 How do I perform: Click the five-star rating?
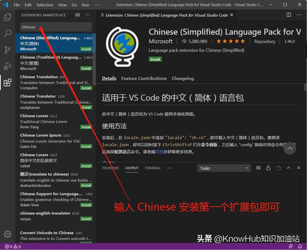(x=231, y=42)
